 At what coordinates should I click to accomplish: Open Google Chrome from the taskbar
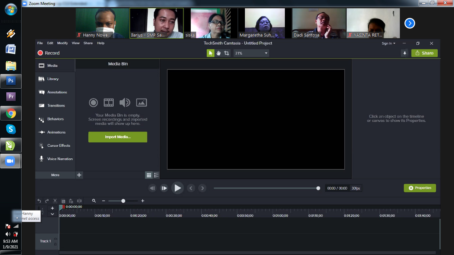11,113
